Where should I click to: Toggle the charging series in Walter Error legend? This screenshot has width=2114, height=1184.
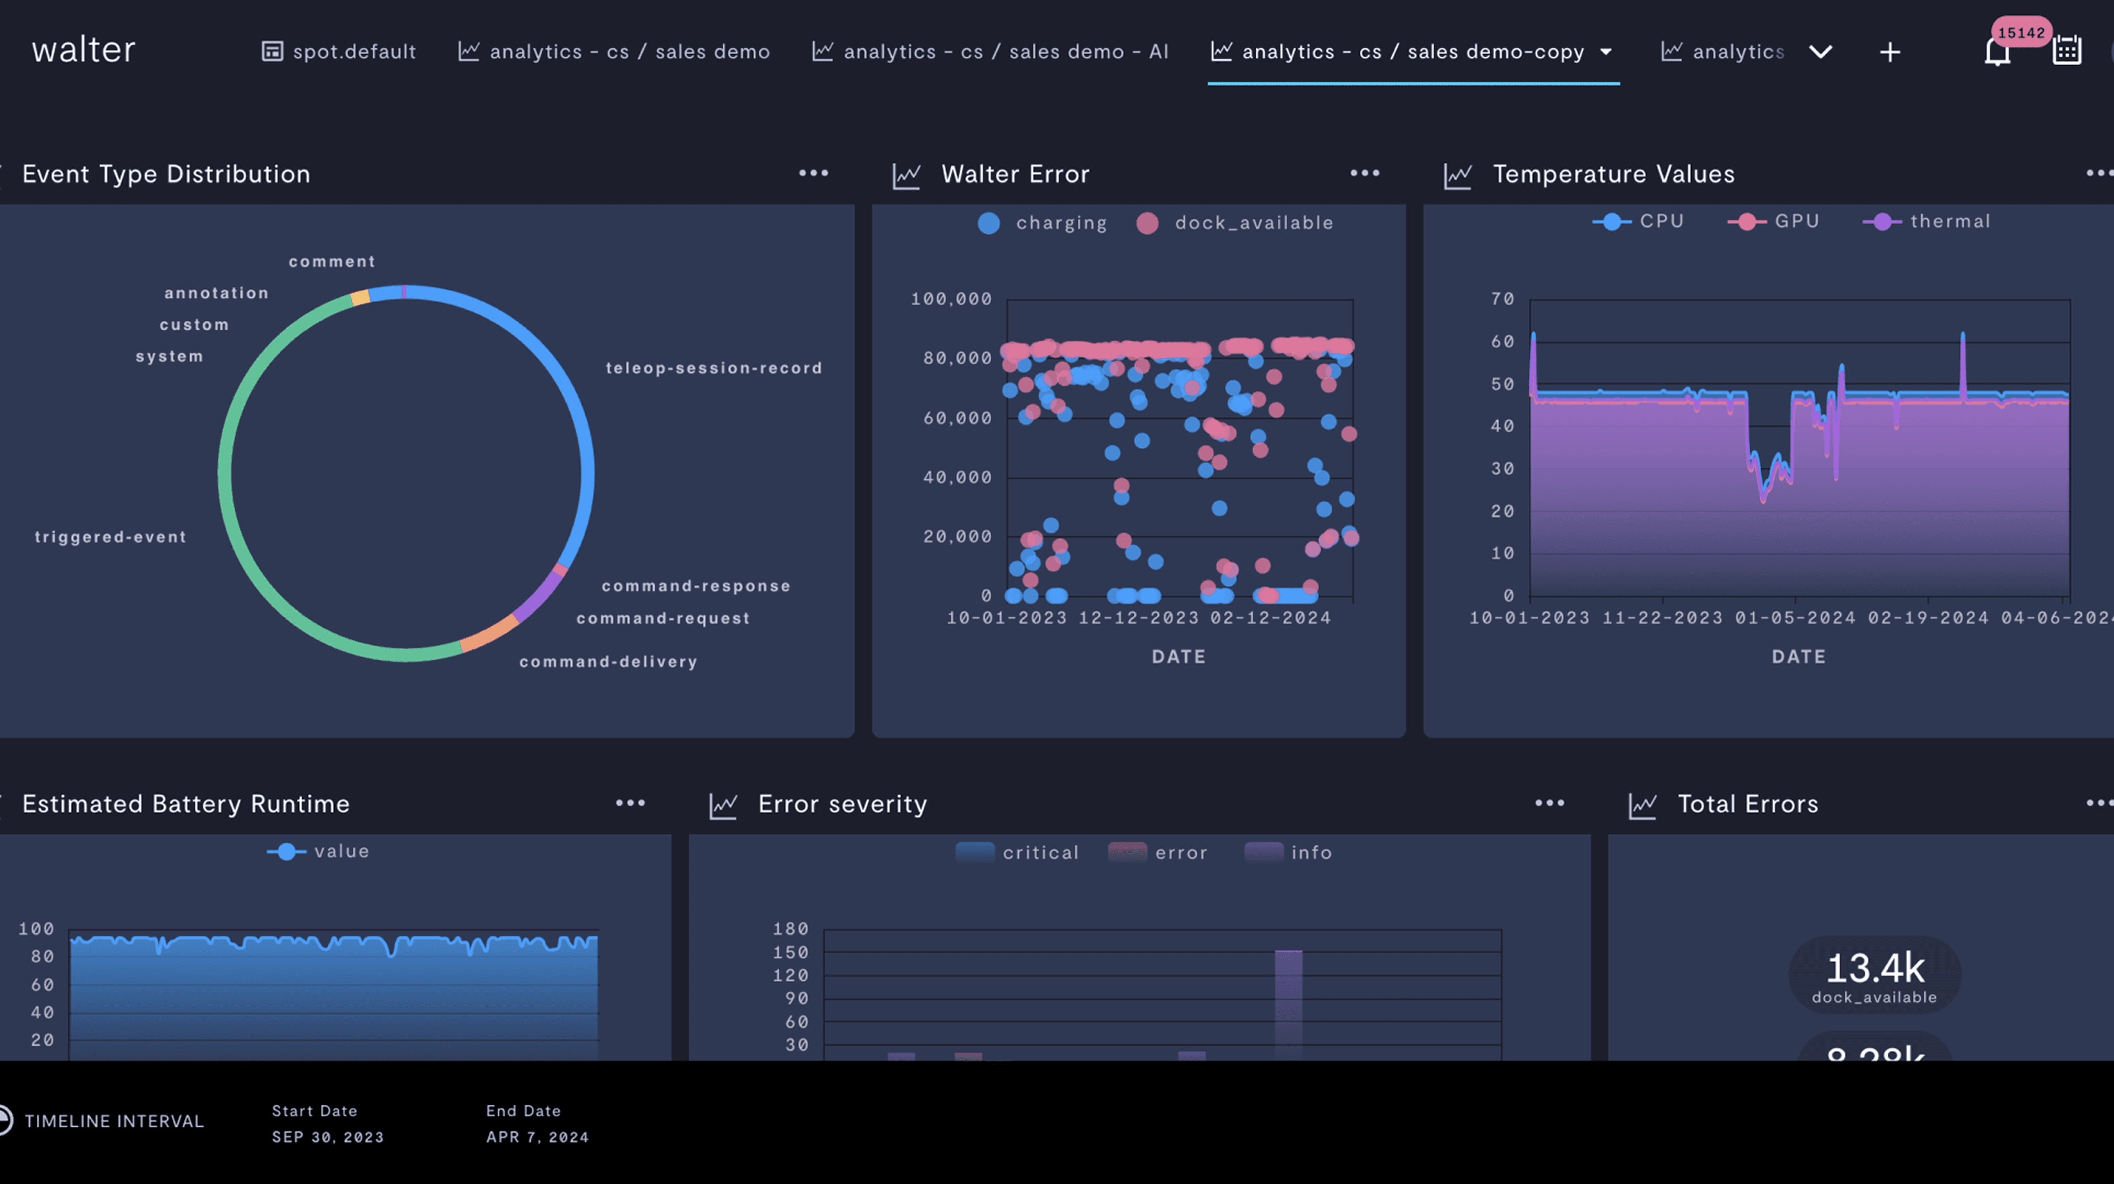click(1042, 223)
